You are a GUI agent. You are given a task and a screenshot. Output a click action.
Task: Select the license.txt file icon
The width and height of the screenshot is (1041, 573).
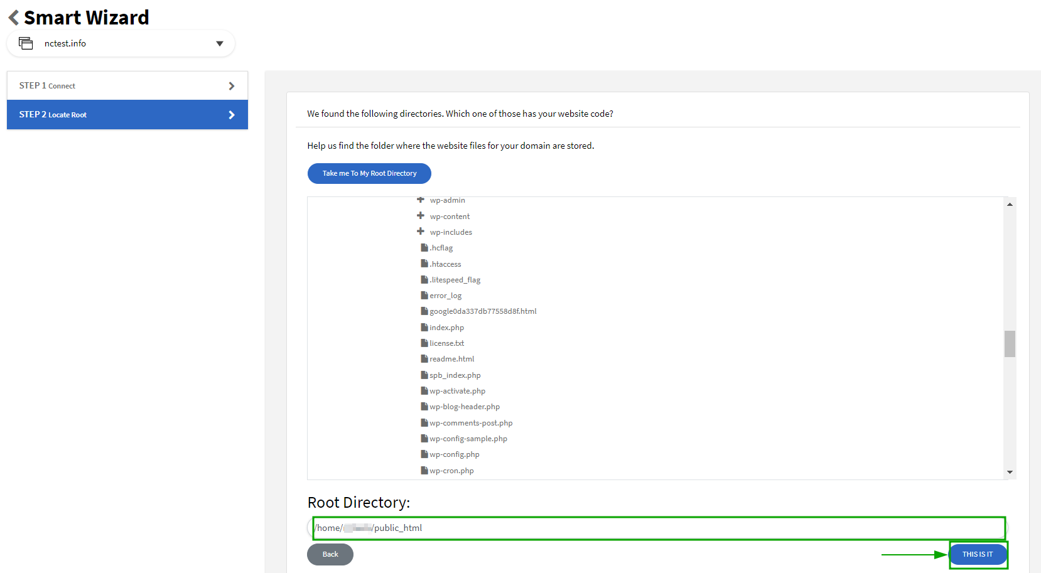click(424, 343)
